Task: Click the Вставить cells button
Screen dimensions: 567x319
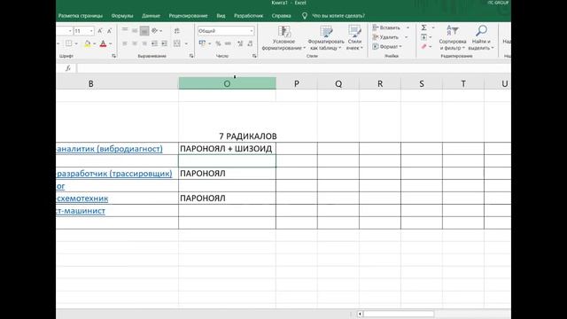Action: click(386, 27)
